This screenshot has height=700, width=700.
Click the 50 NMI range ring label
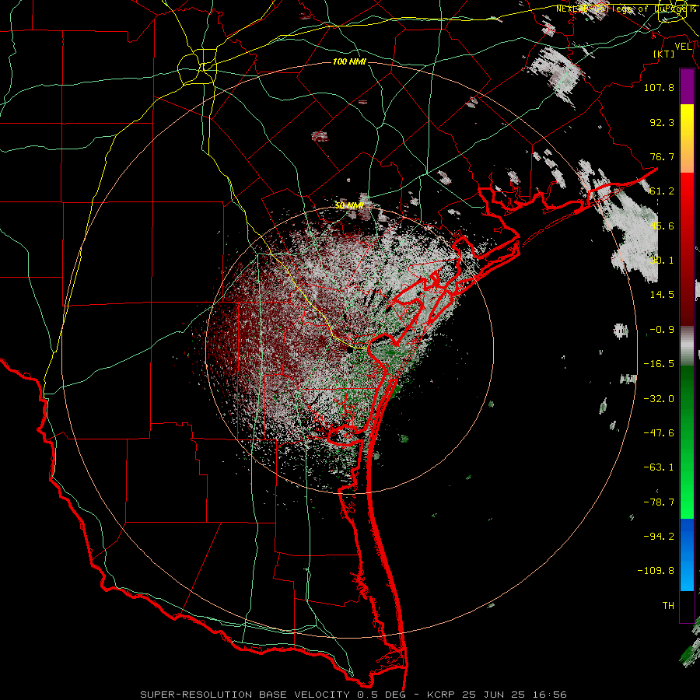click(349, 205)
